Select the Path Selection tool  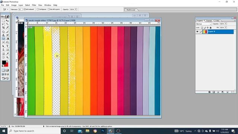click(x=3, y=46)
